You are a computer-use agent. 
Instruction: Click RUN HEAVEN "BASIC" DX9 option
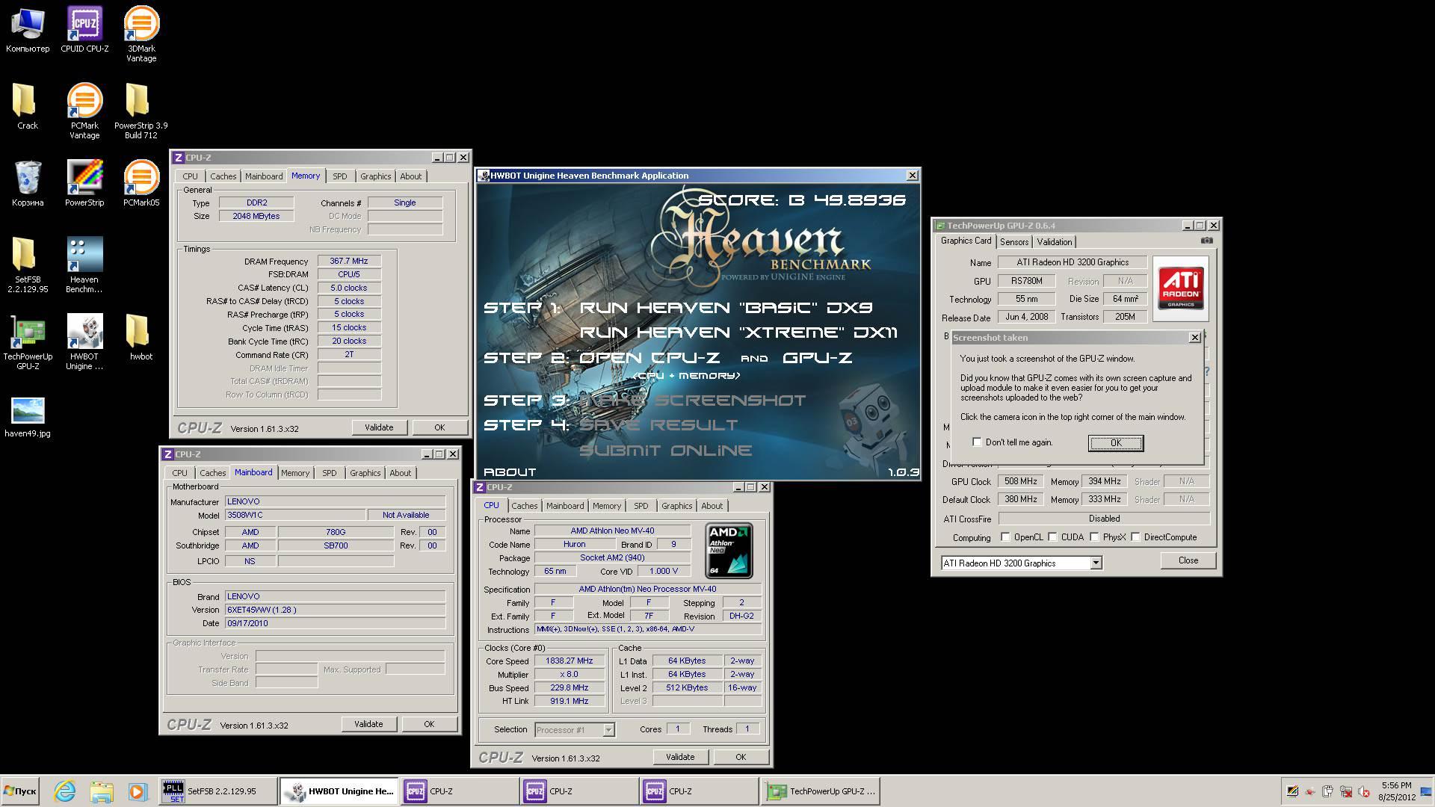point(726,308)
